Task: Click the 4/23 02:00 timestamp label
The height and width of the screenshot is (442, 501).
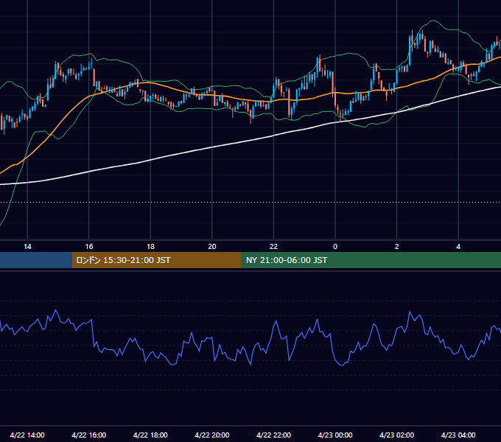Action: [396, 435]
